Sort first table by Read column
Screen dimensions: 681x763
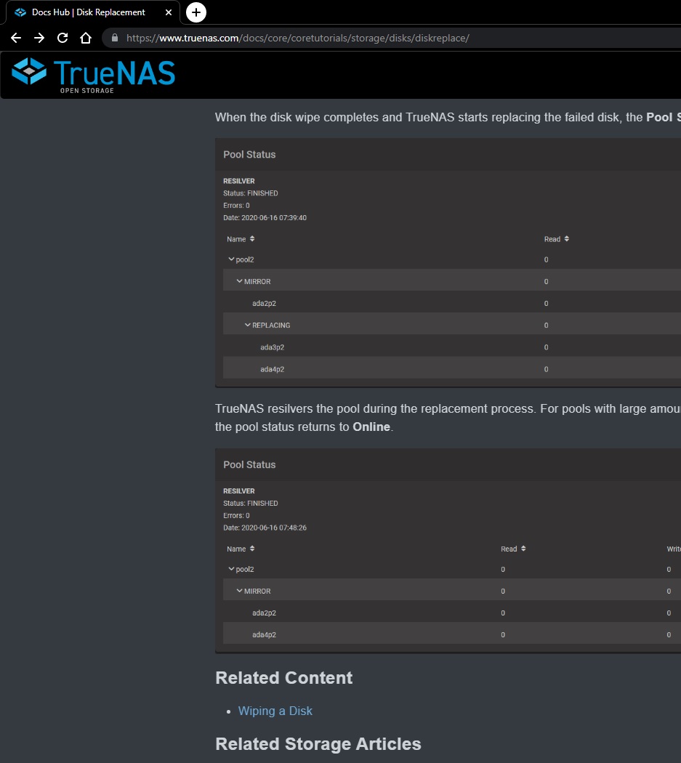point(566,239)
